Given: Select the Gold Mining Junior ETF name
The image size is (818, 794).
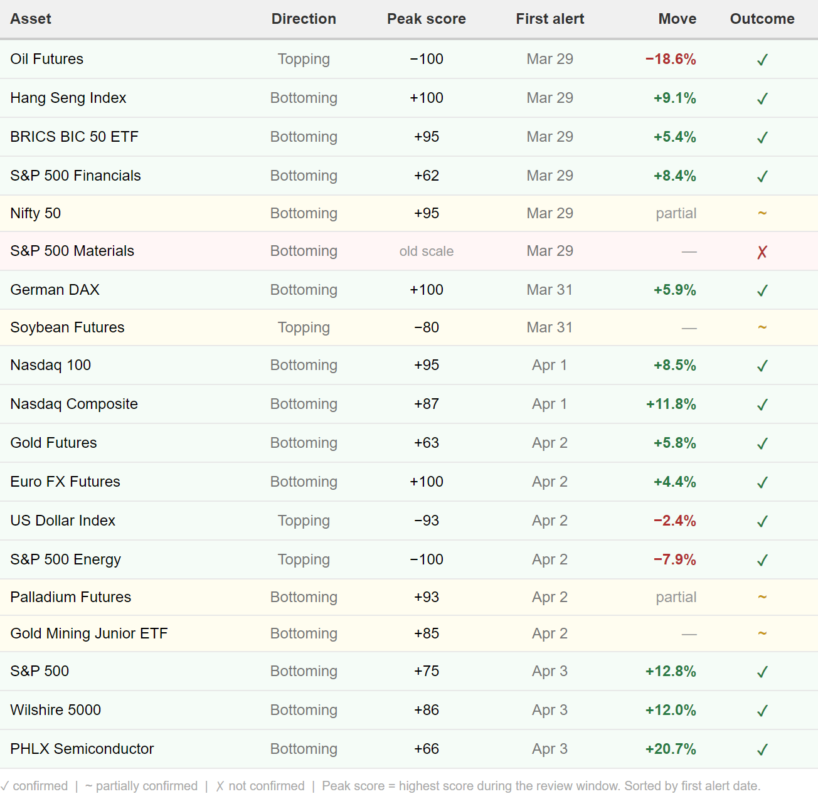Looking at the screenshot, I should coord(89,633).
